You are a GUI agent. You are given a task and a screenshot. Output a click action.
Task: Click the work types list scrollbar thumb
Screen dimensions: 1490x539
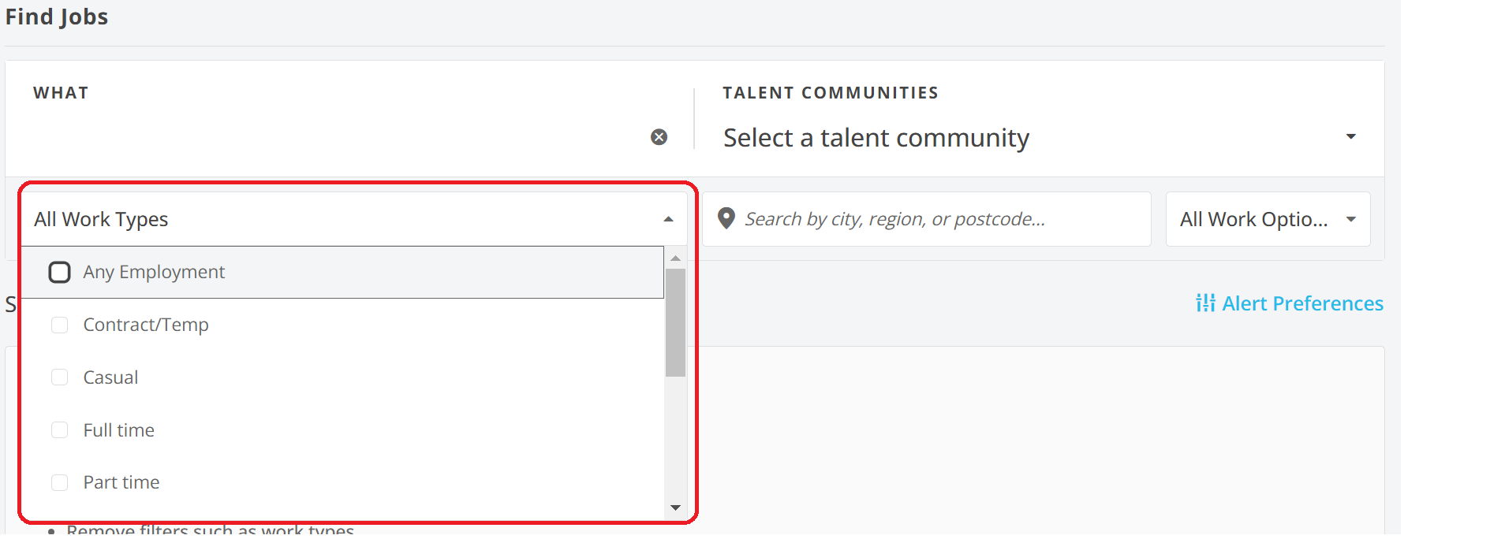(675, 323)
